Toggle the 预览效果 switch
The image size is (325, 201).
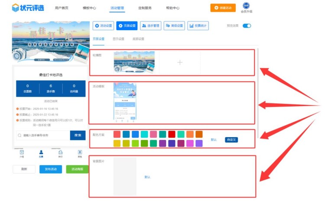(247, 26)
